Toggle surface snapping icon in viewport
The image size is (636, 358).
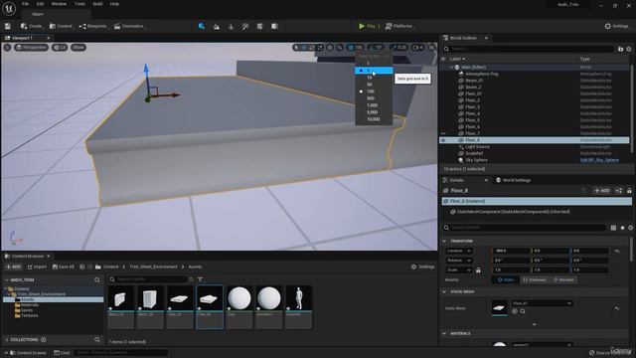[x=340, y=48]
